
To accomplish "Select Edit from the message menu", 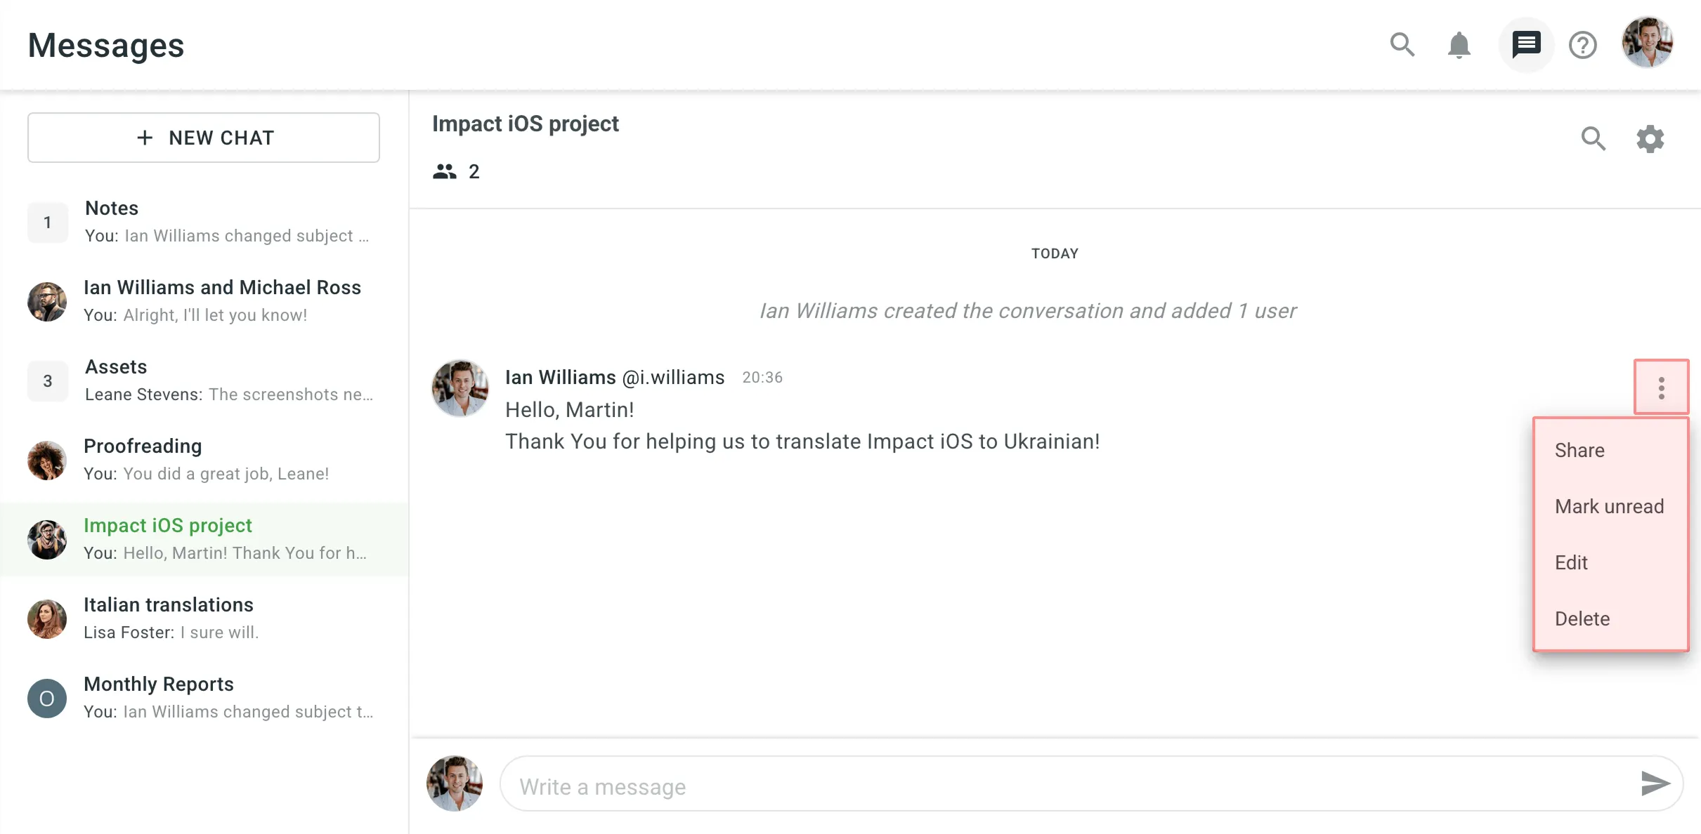I will tap(1571, 562).
